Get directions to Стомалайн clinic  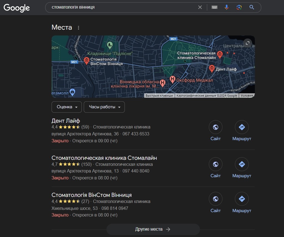(x=242, y=164)
